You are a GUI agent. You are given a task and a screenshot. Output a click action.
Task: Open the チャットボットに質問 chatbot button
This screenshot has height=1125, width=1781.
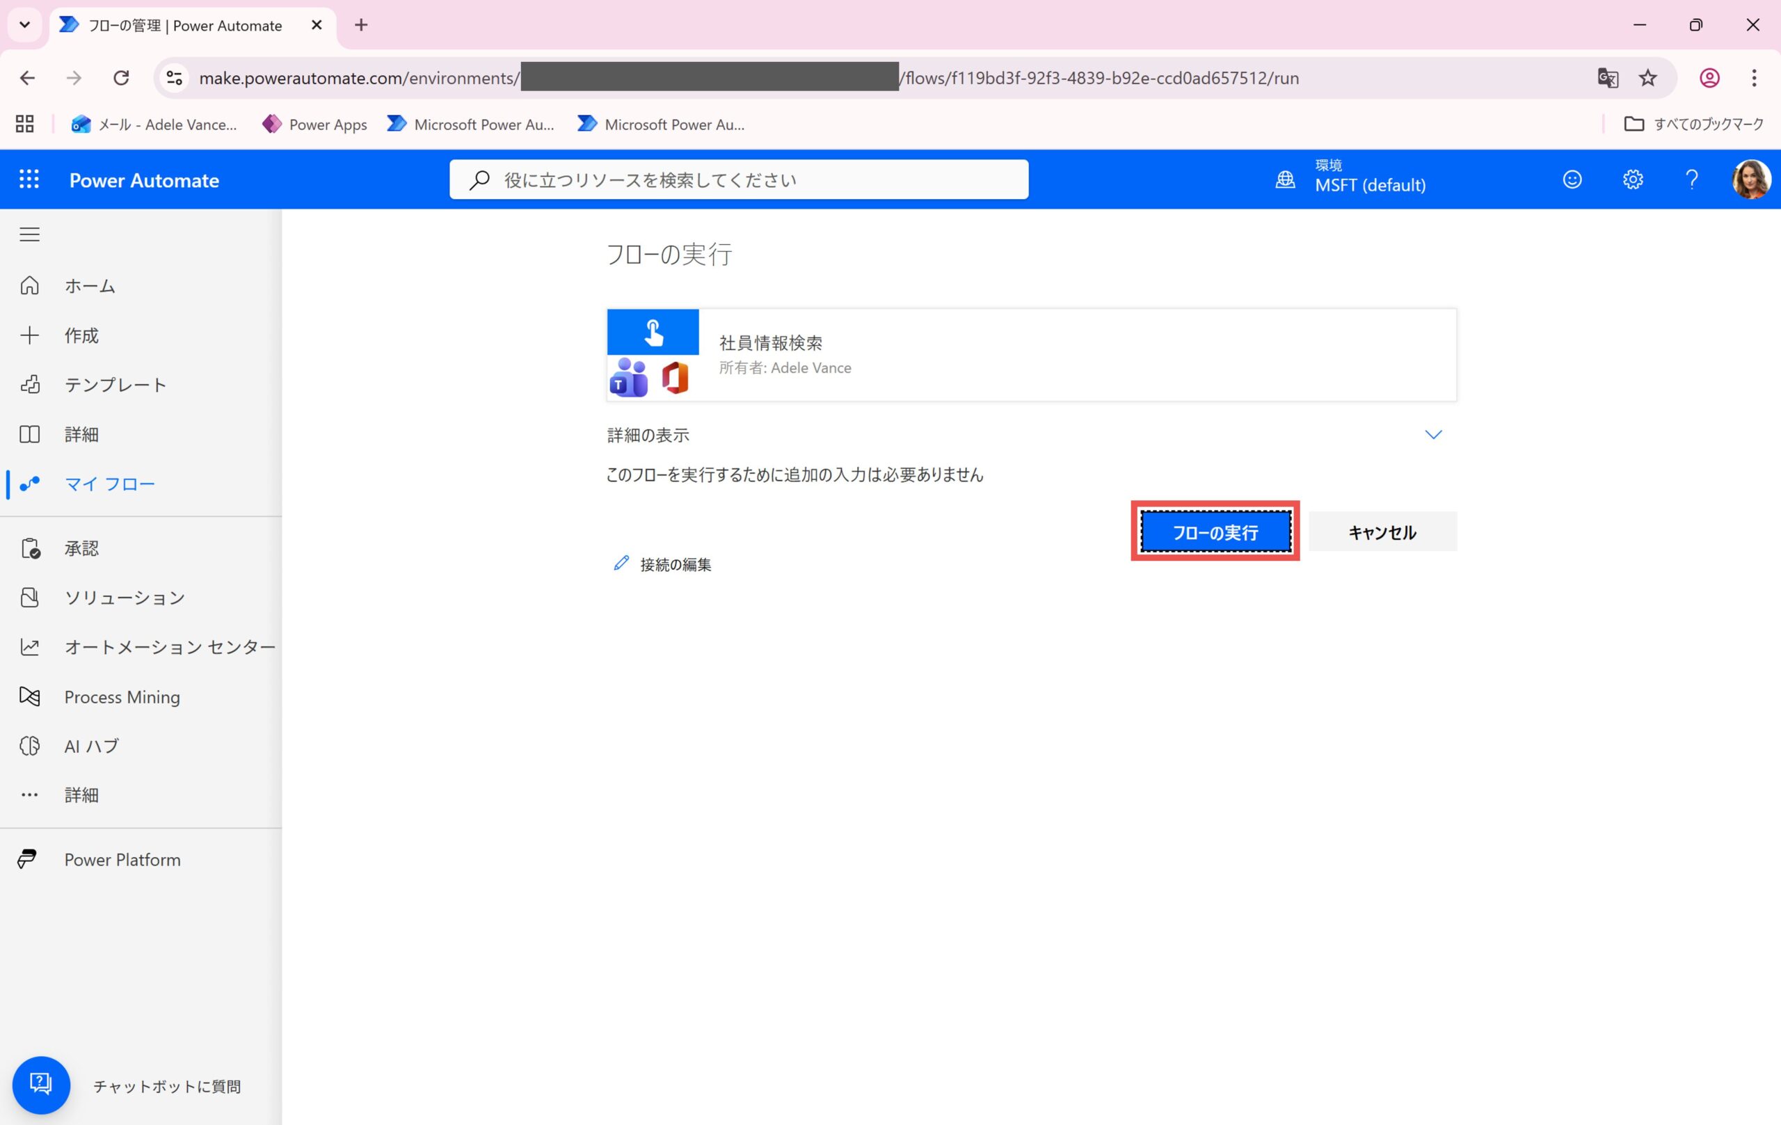(x=40, y=1085)
